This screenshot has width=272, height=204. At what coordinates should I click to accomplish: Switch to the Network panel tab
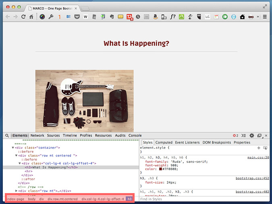coord(37,135)
